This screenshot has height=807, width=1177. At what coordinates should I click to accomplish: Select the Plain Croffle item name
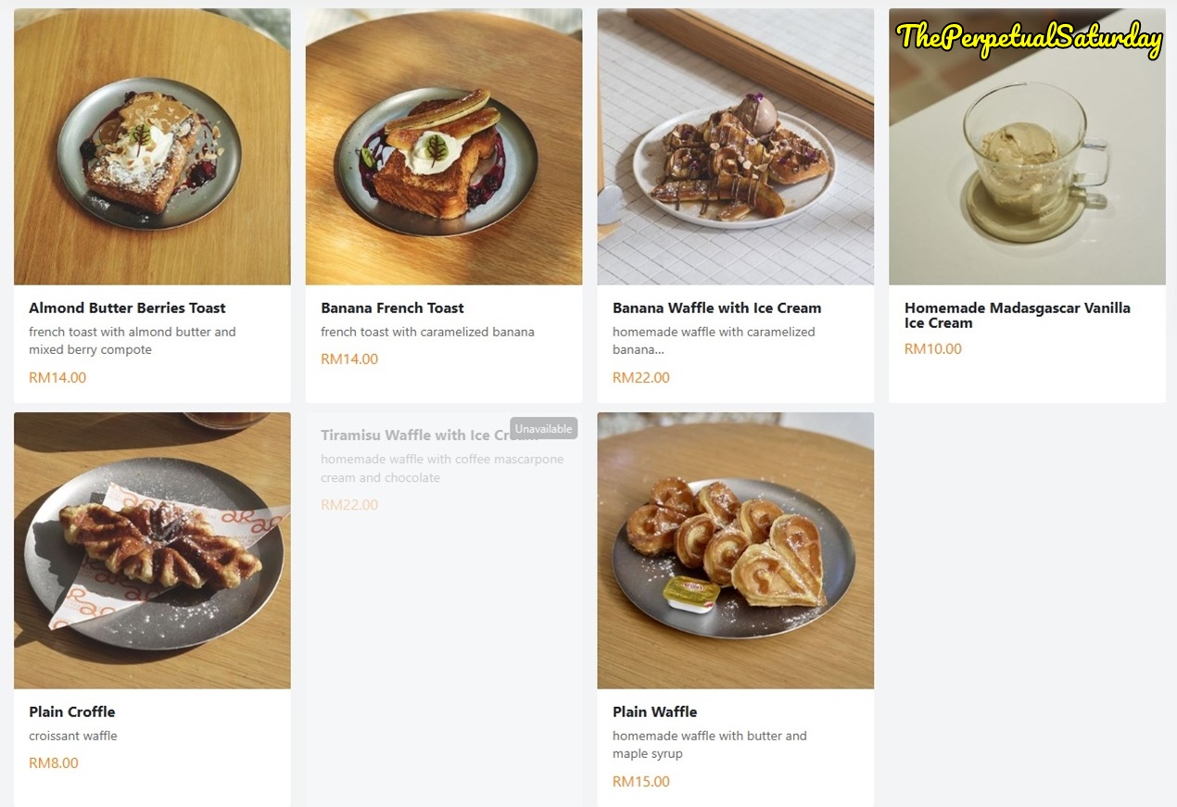[x=72, y=712]
